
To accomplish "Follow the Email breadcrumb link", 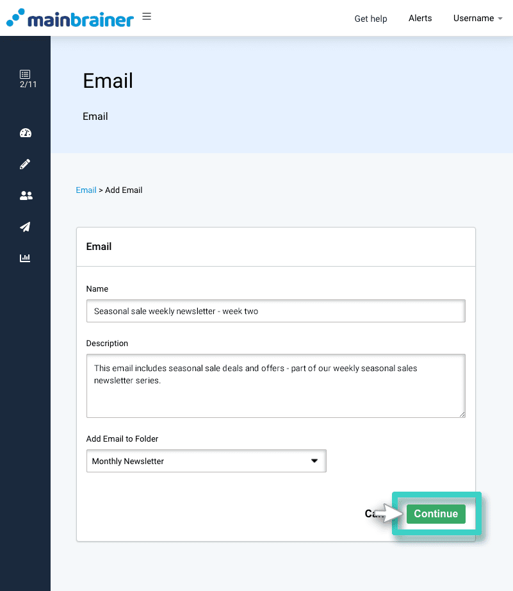I will click(86, 190).
